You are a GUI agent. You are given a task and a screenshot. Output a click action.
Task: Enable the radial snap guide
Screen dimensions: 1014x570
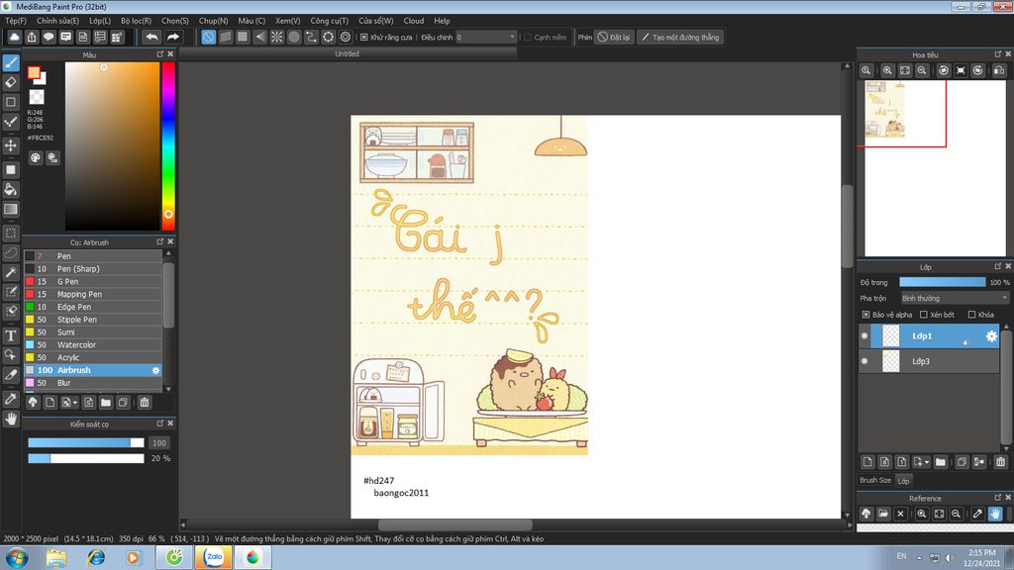tap(277, 37)
